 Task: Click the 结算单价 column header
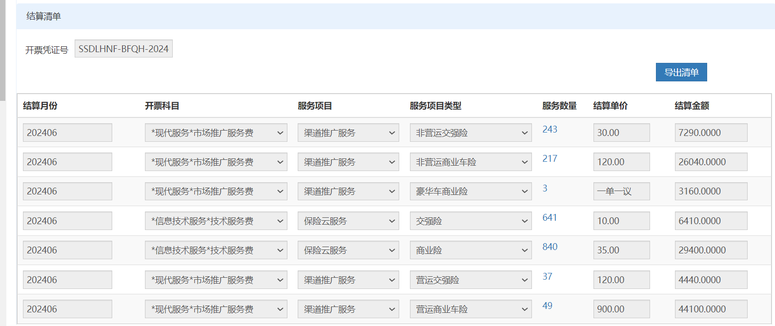coord(611,106)
